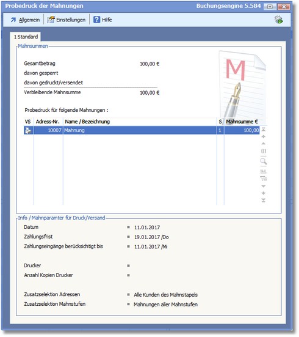The width and height of the screenshot is (299, 337).
Task: Click the filter funnel icon beside the list
Action: (x=264, y=179)
